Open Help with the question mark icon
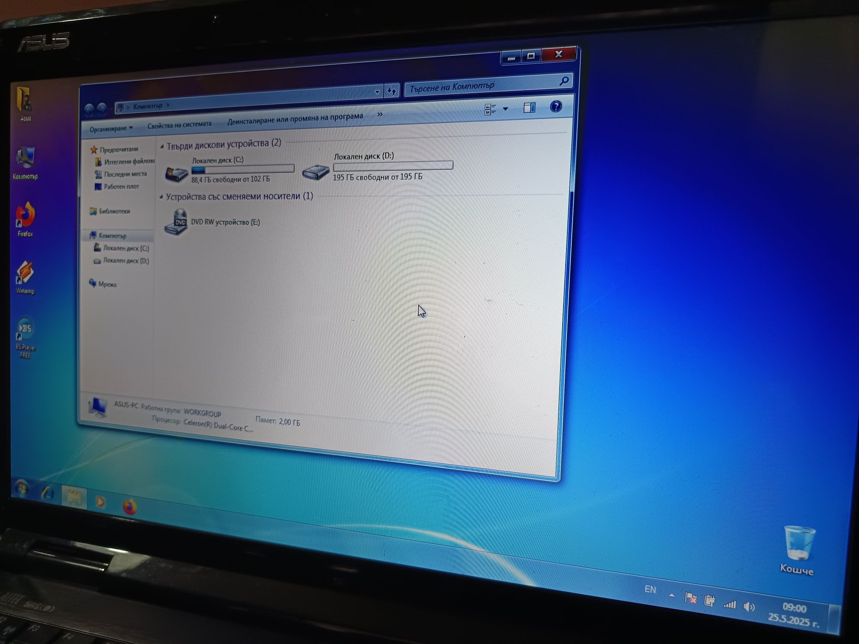Viewport: 859px width, 644px height. pyautogui.click(x=556, y=106)
